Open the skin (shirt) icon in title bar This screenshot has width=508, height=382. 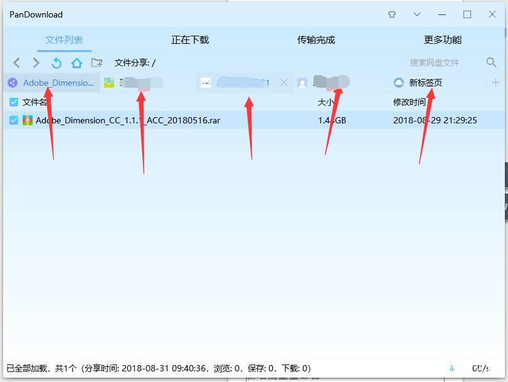pyautogui.click(x=392, y=14)
